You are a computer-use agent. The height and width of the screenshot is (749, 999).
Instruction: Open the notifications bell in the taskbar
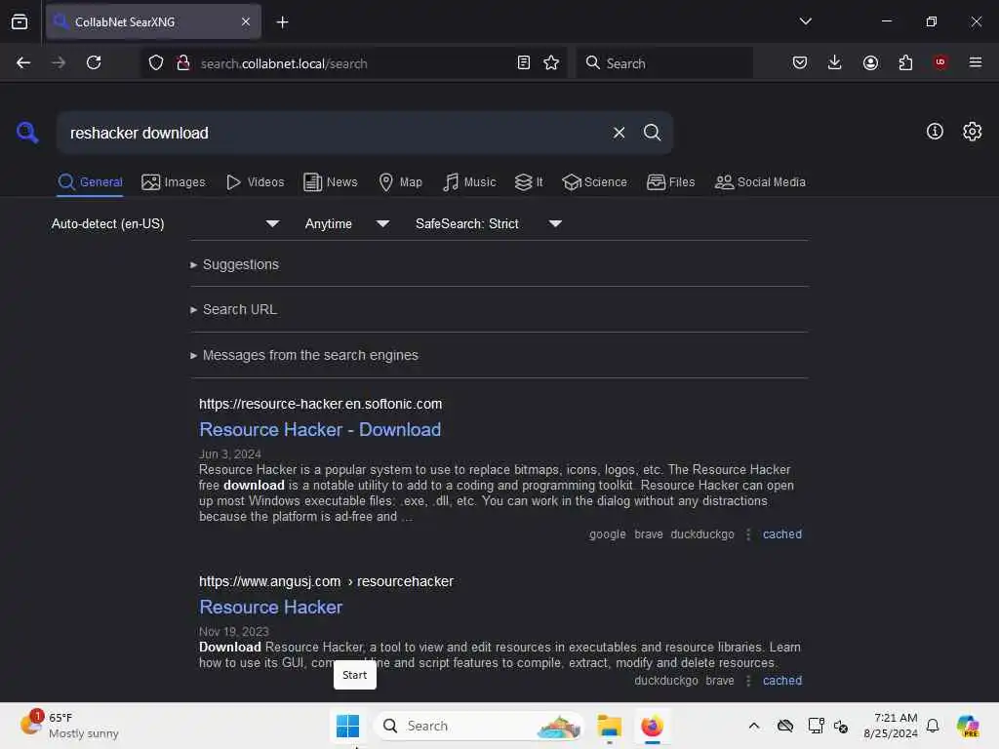point(933,726)
